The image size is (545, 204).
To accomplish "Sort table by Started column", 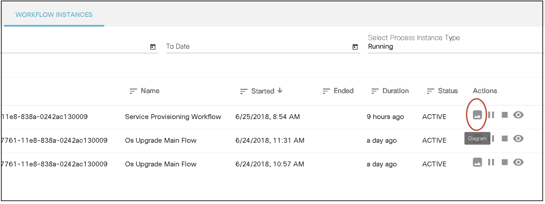I will pos(262,91).
